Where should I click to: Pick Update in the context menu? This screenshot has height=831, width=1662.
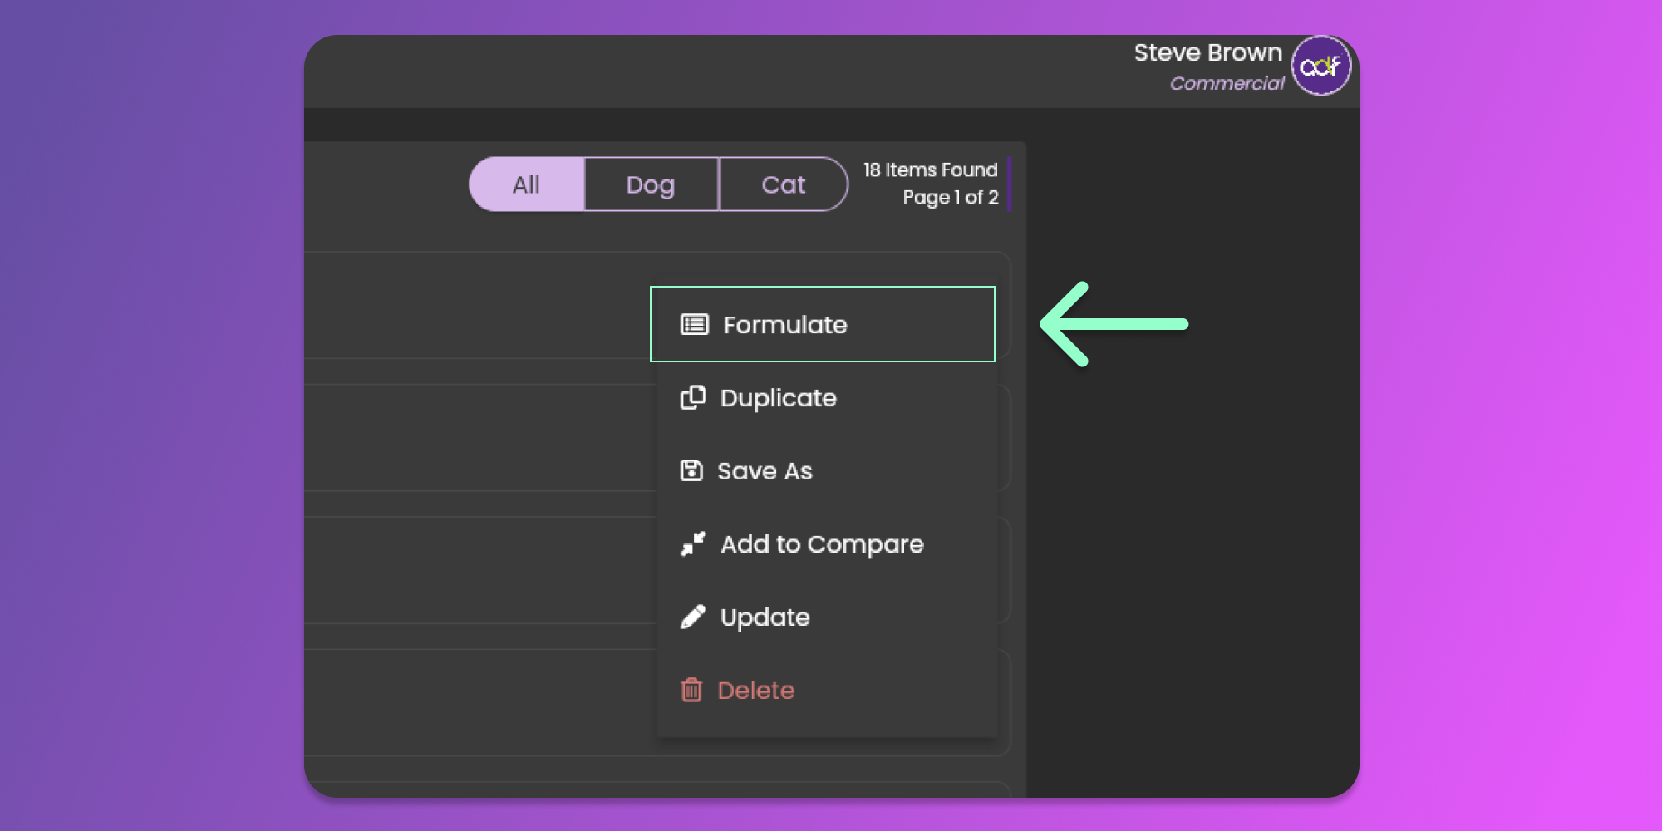click(x=765, y=617)
